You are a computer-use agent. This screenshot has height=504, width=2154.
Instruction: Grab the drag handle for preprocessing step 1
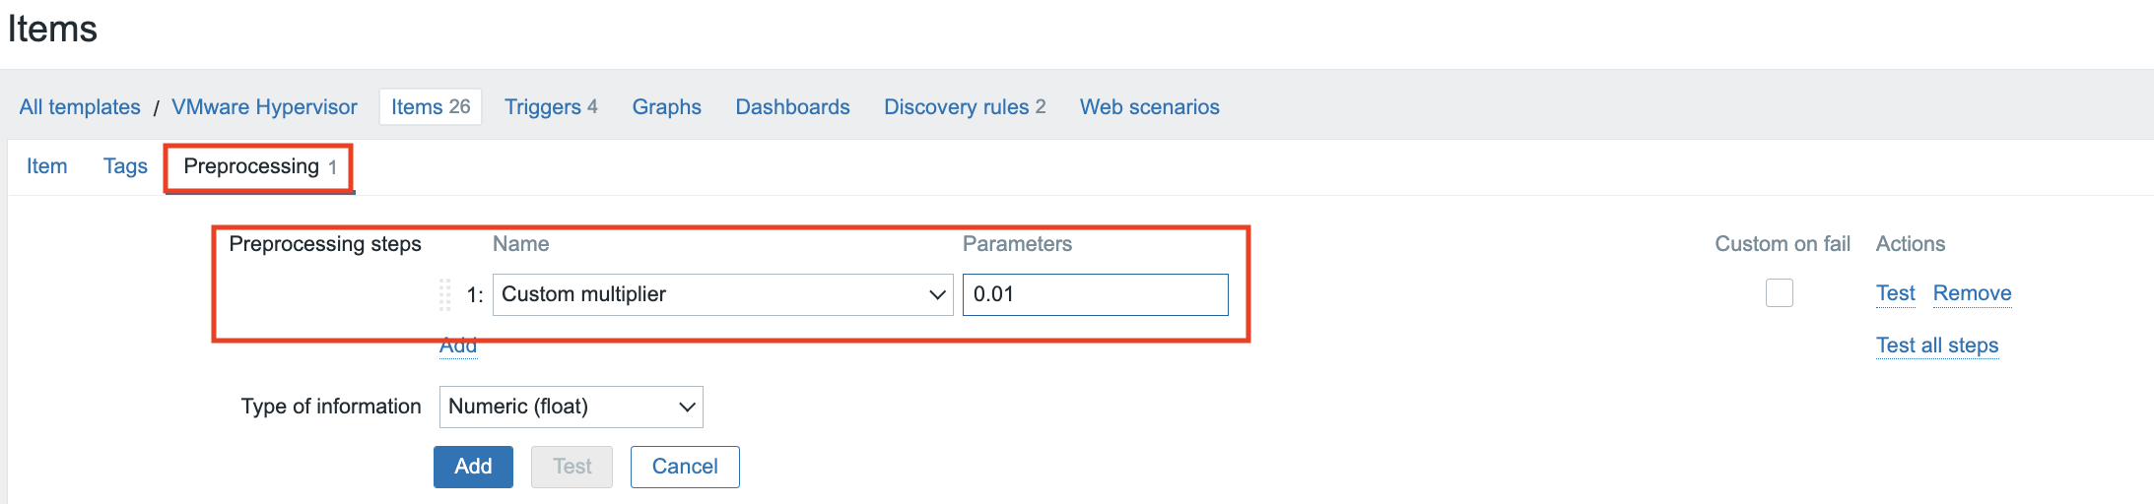pos(445,294)
